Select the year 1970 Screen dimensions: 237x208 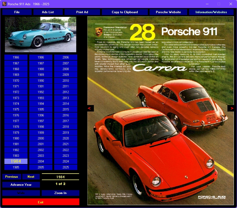(x=16, y=80)
